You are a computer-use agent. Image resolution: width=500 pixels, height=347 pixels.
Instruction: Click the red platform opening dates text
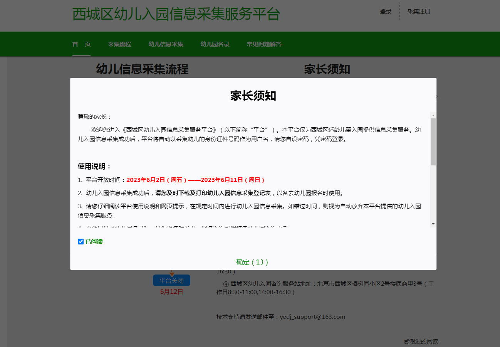[195, 180]
